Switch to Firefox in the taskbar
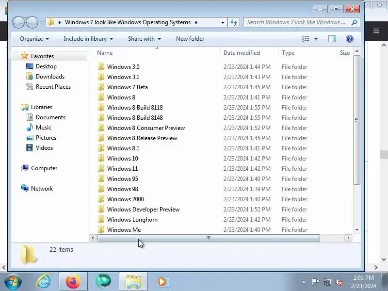The image size is (388, 291). click(x=73, y=282)
